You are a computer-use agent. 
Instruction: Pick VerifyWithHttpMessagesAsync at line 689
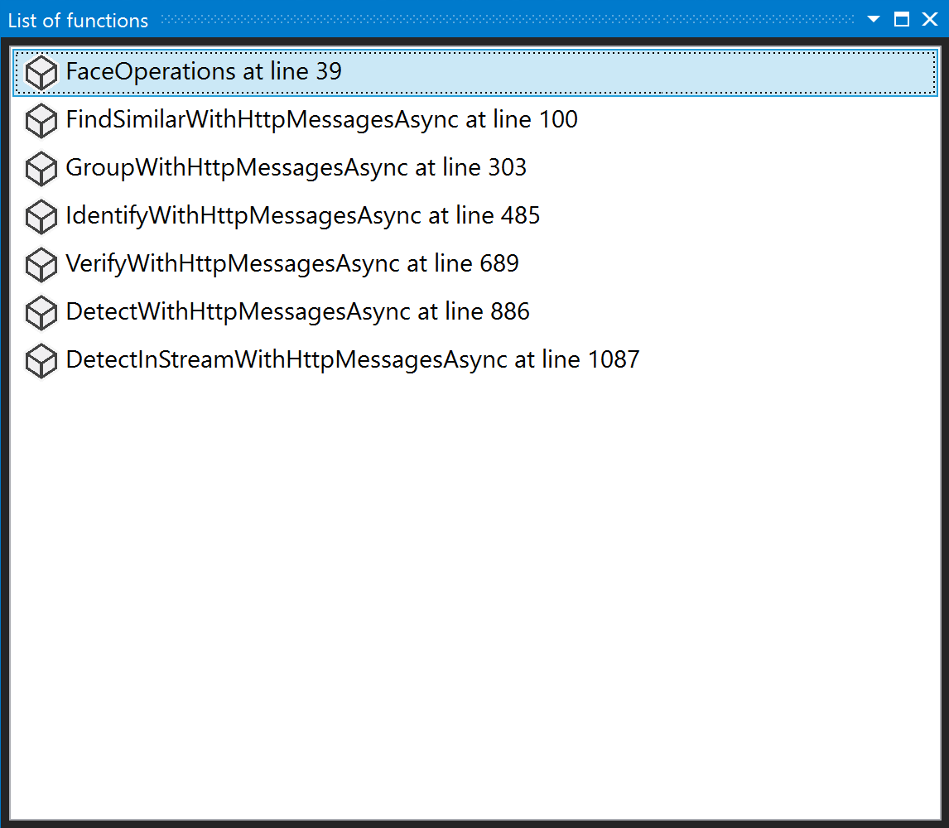291,263
